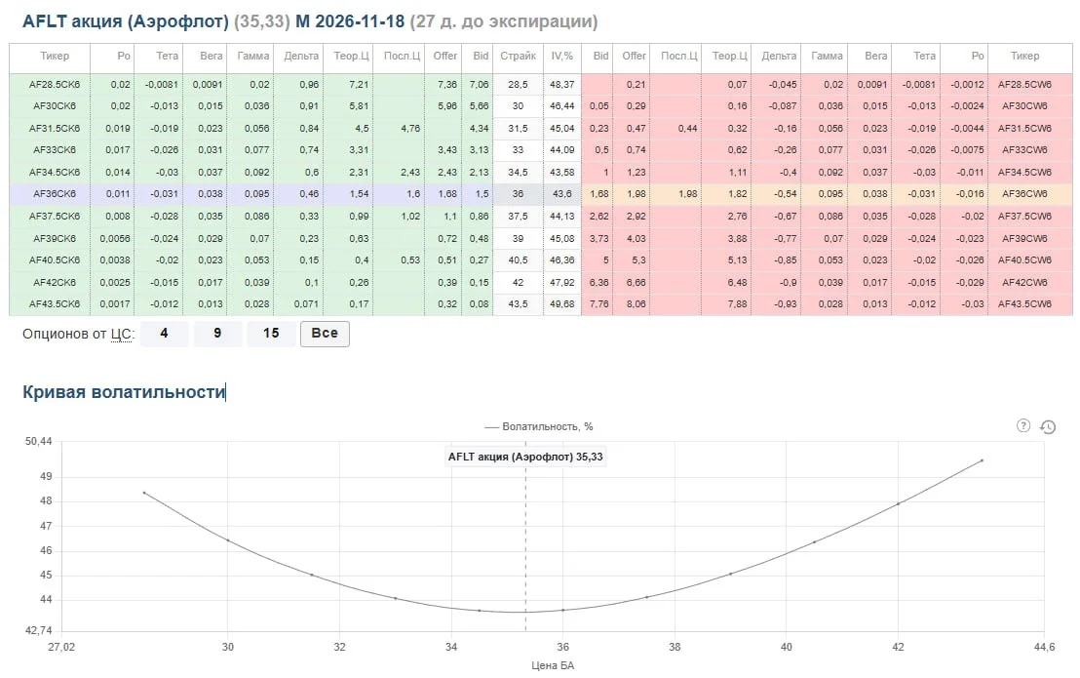Open put option AF42CW6
This screenshot has width=1080, height=678.
click(x=1024, y=283)
